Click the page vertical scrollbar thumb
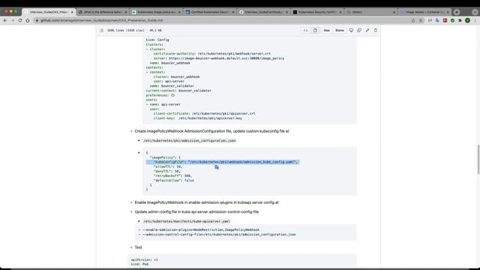This screenshot has height=270, width=480. click(478, 159)
